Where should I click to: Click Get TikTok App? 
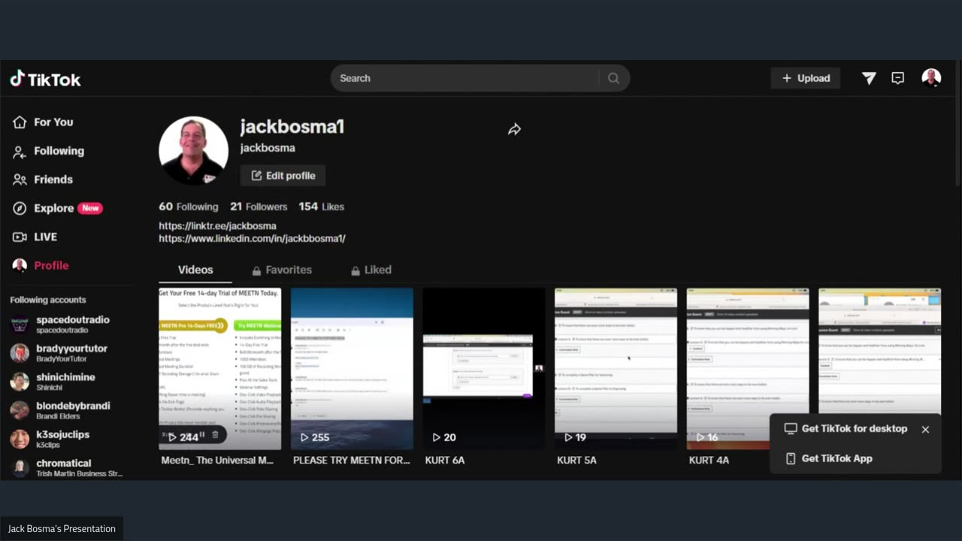pos(828,458)
